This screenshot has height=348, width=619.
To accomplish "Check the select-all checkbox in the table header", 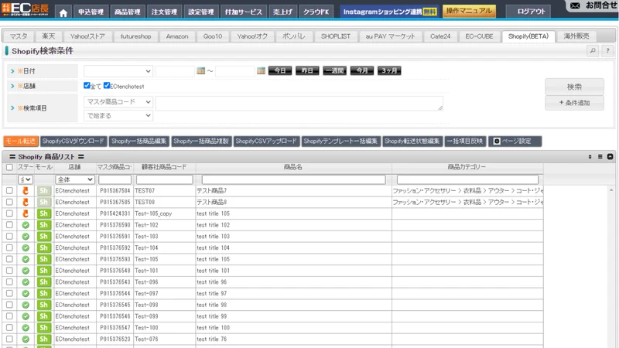I will (x=9, y=167).
